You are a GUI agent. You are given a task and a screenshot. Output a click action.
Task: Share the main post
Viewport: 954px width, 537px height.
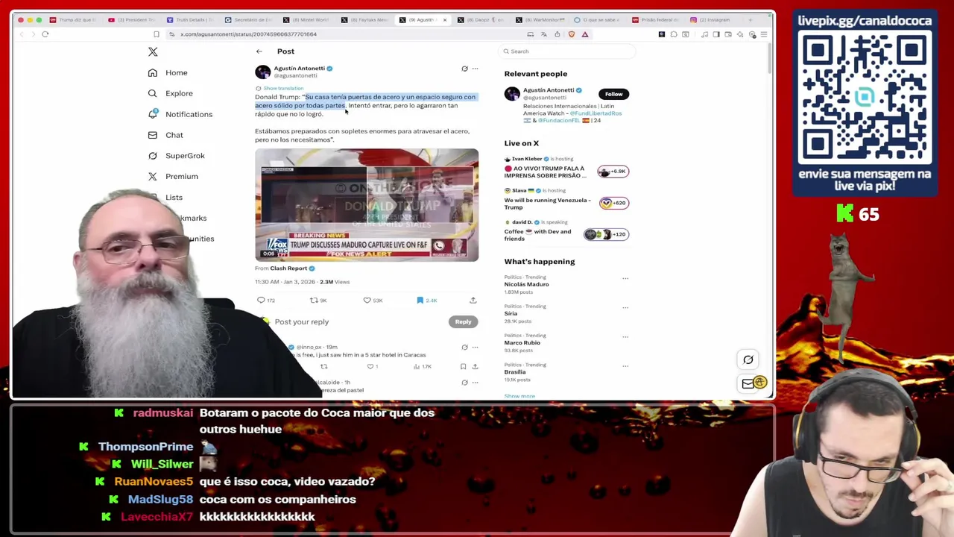(473, 301)
